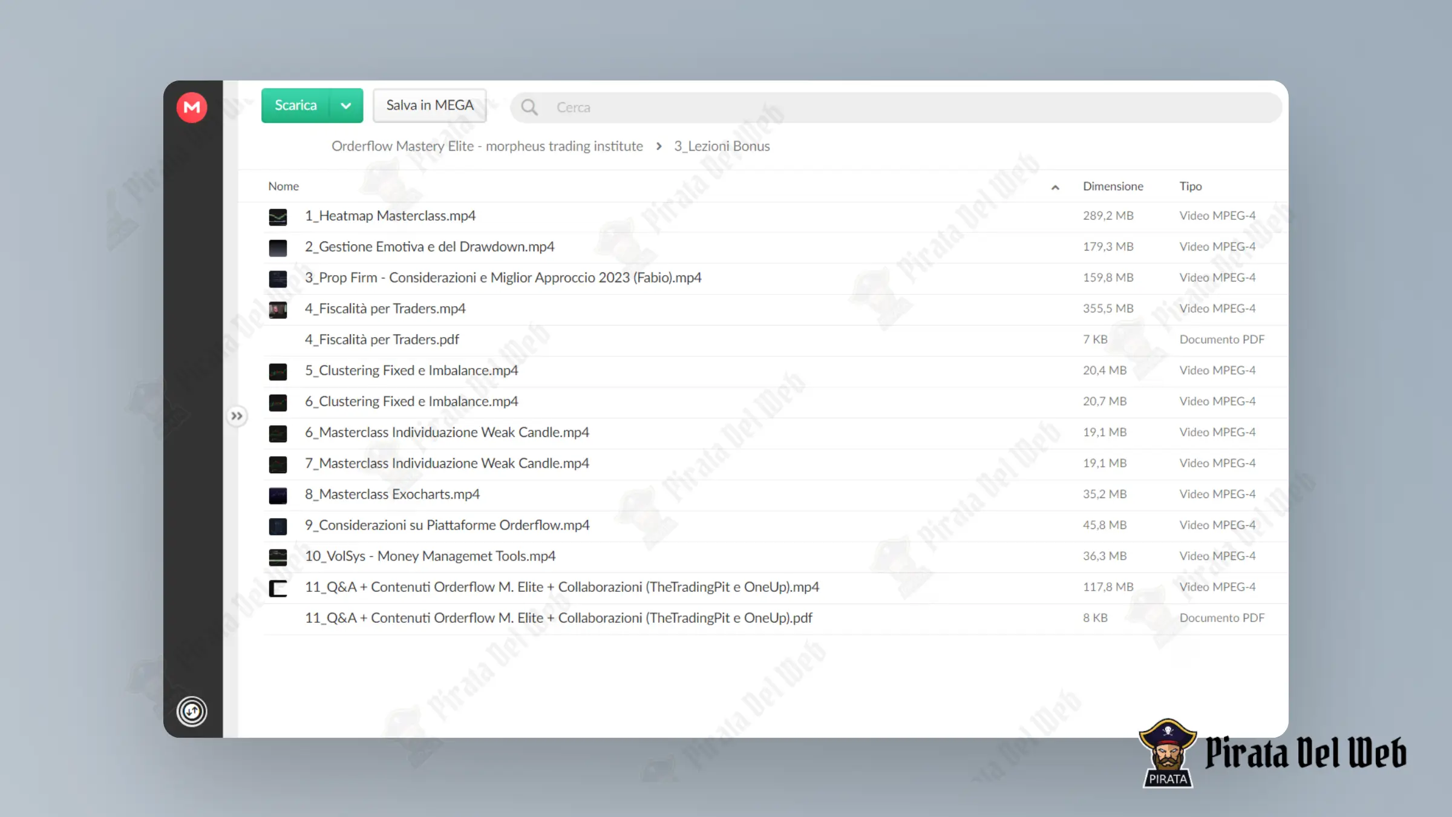Select 4_Fiscalità per Traders.pdf file name
1452x817 pixels.
pos(382,340)
